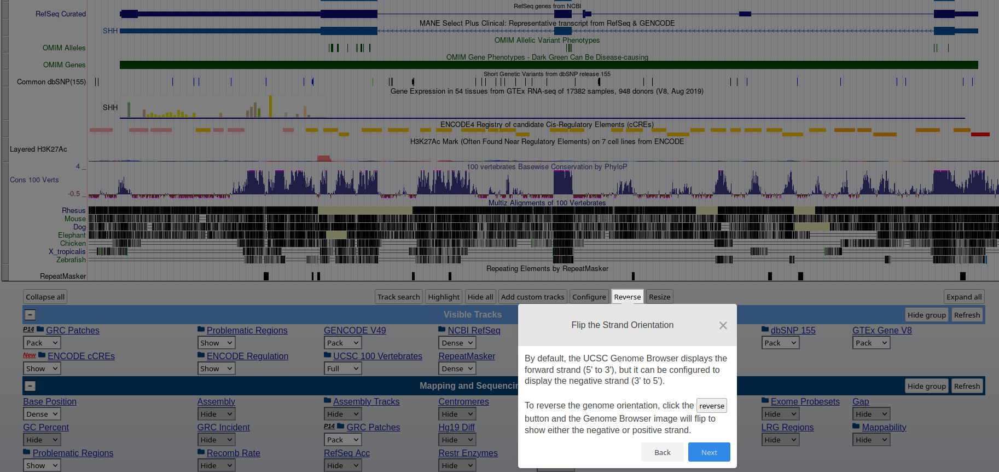Open the Base Position visibility dropdown
This screenshot has width=999, height=472.
[42, 414]
